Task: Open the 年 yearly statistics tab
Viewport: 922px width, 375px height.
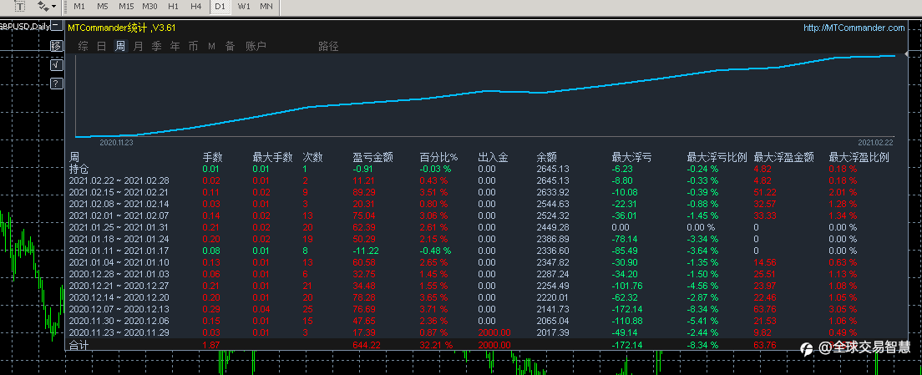Action: [x=175, y=47]
